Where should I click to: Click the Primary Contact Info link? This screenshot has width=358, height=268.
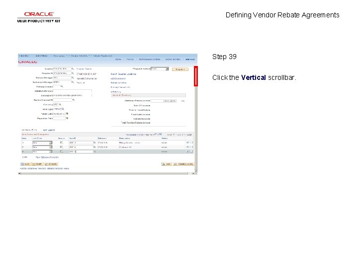click(x=120, y=87)
